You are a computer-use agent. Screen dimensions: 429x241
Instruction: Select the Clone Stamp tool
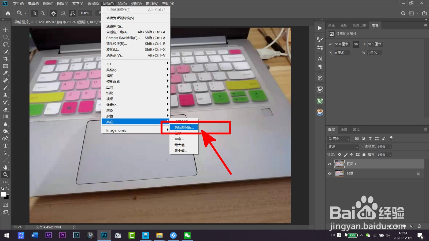click(x=5, y=95)
